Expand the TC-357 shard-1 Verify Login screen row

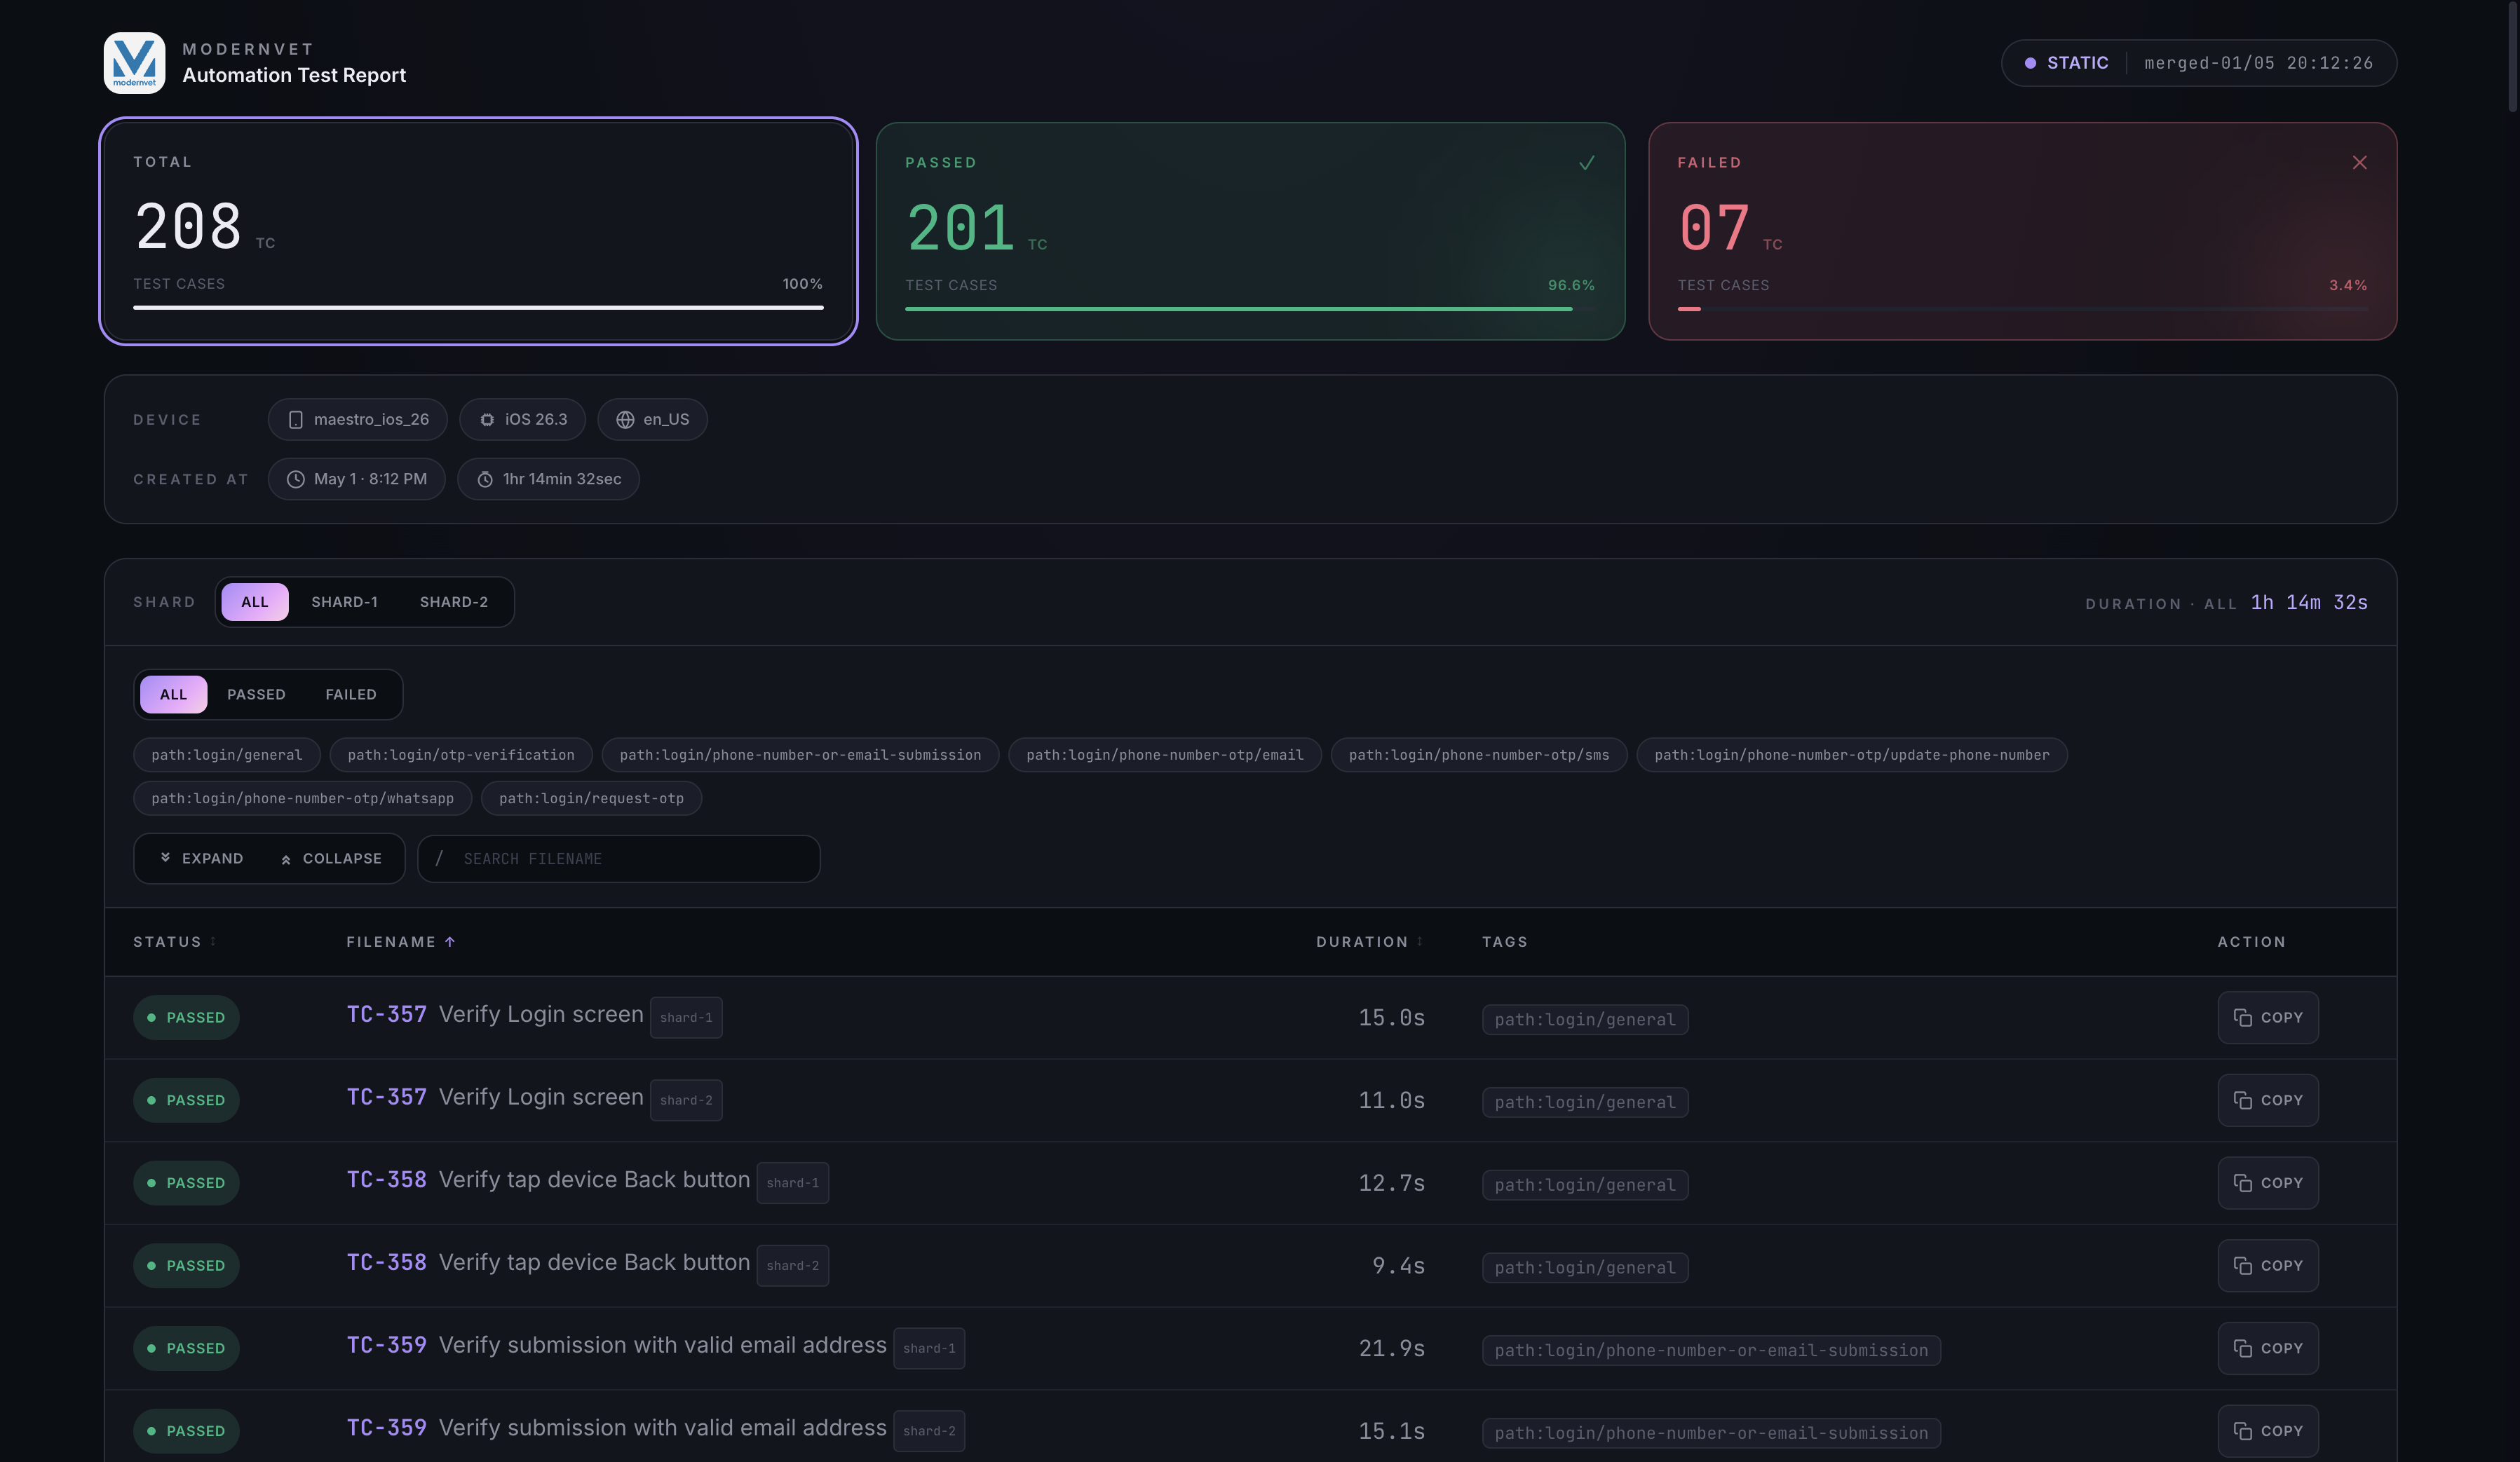(1250, 1018)
